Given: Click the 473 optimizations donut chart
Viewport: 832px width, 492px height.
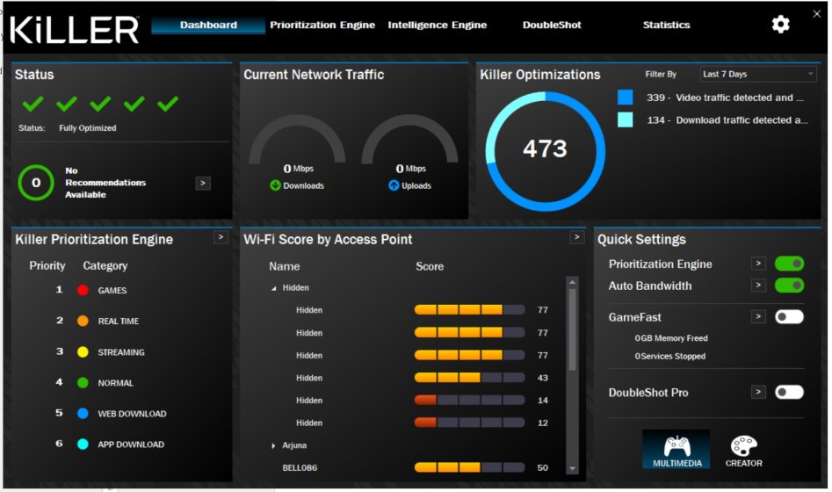Looking at the screenshot, I should [x=545, y=149].
